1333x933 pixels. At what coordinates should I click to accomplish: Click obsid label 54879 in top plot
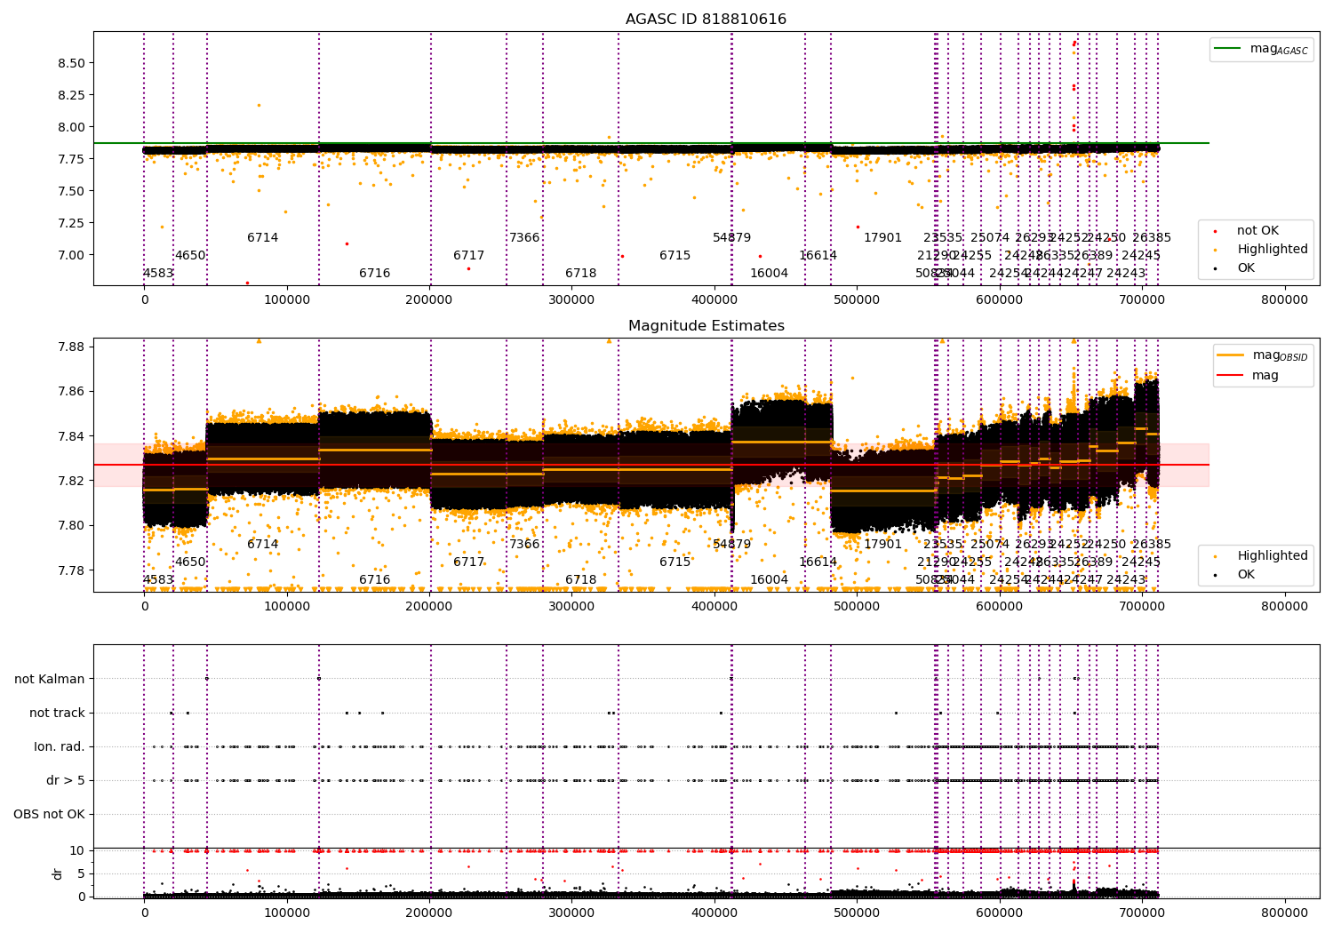click(732, 238)
